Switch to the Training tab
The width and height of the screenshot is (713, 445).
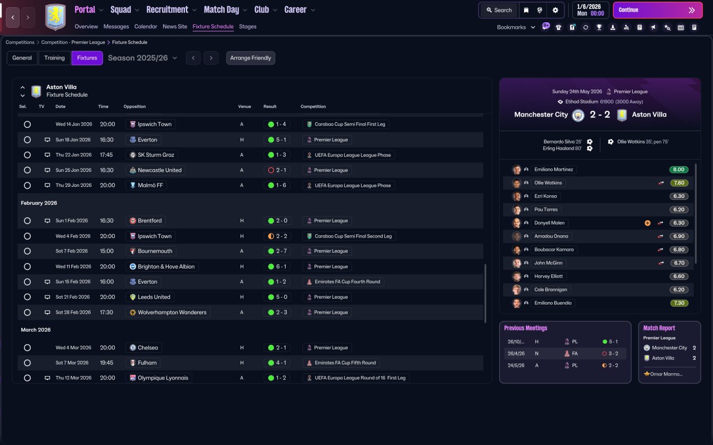click(x=55, y=58)
